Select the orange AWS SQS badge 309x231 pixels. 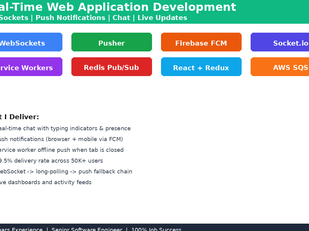[x=280, y=67]
